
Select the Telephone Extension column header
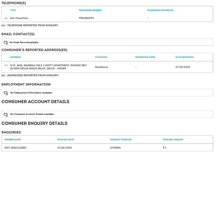click(160, 10)
